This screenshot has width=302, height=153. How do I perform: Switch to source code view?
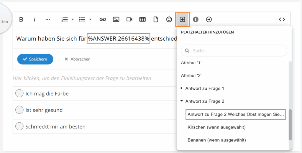coord(282,19)
